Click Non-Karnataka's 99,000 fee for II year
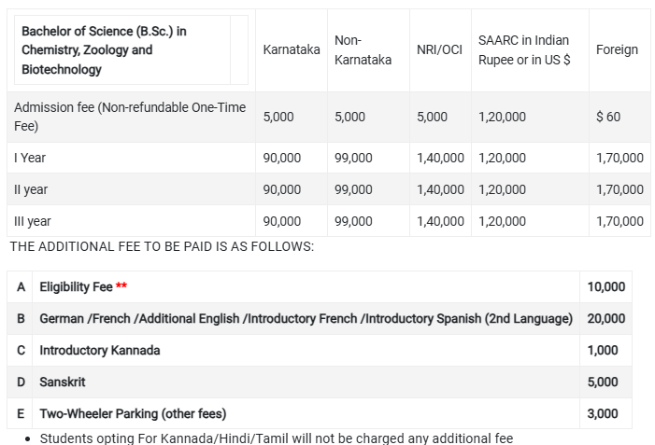 coord(353,189)
